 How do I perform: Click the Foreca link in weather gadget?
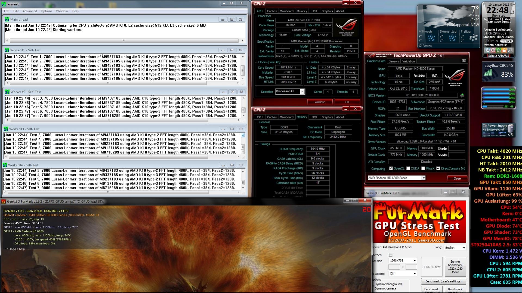click(x=427, y=46)
